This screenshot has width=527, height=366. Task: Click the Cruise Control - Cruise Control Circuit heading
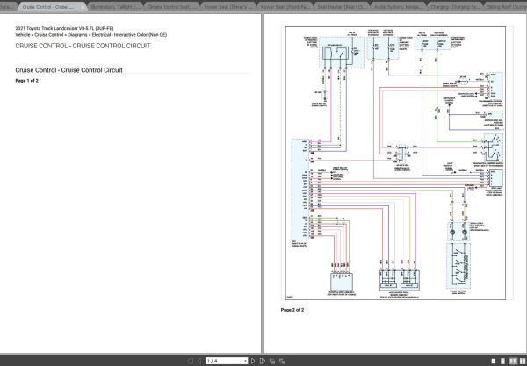(69, 69)
